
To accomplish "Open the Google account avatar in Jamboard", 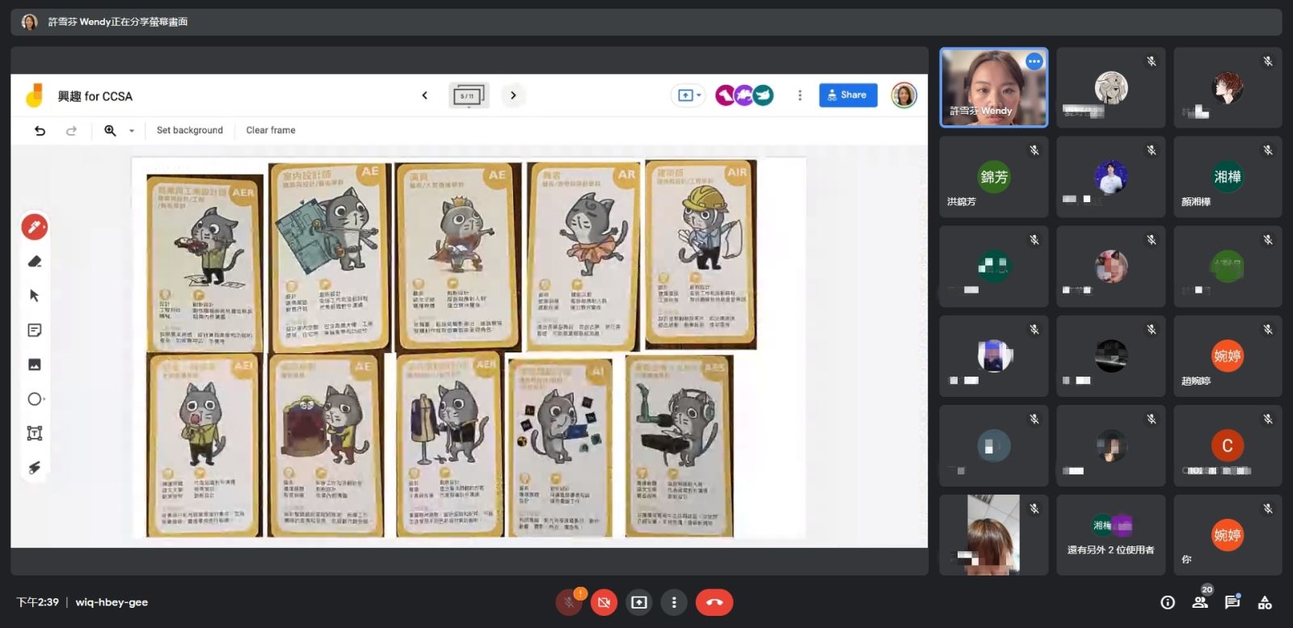I will (x=903, y=95).
